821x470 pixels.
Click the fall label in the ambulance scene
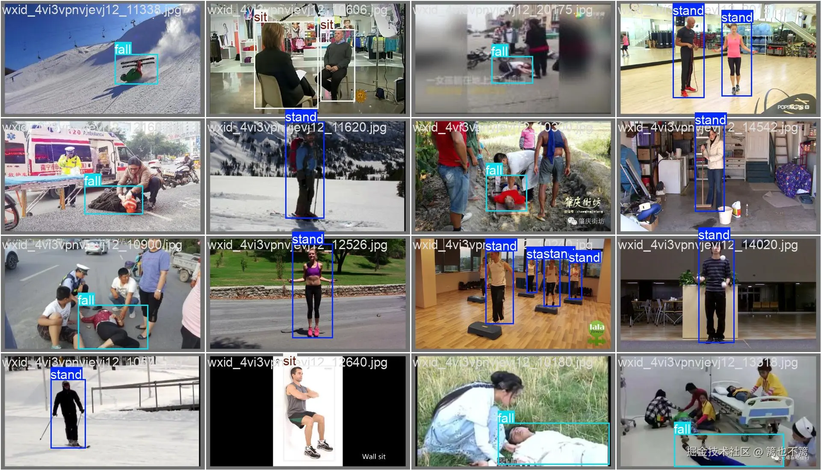92,181
